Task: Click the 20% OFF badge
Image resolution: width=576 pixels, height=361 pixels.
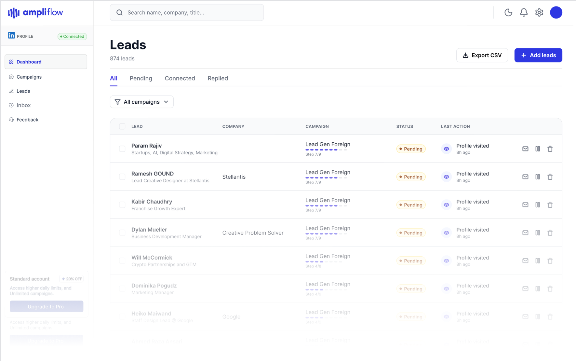Action: point(72,279)
